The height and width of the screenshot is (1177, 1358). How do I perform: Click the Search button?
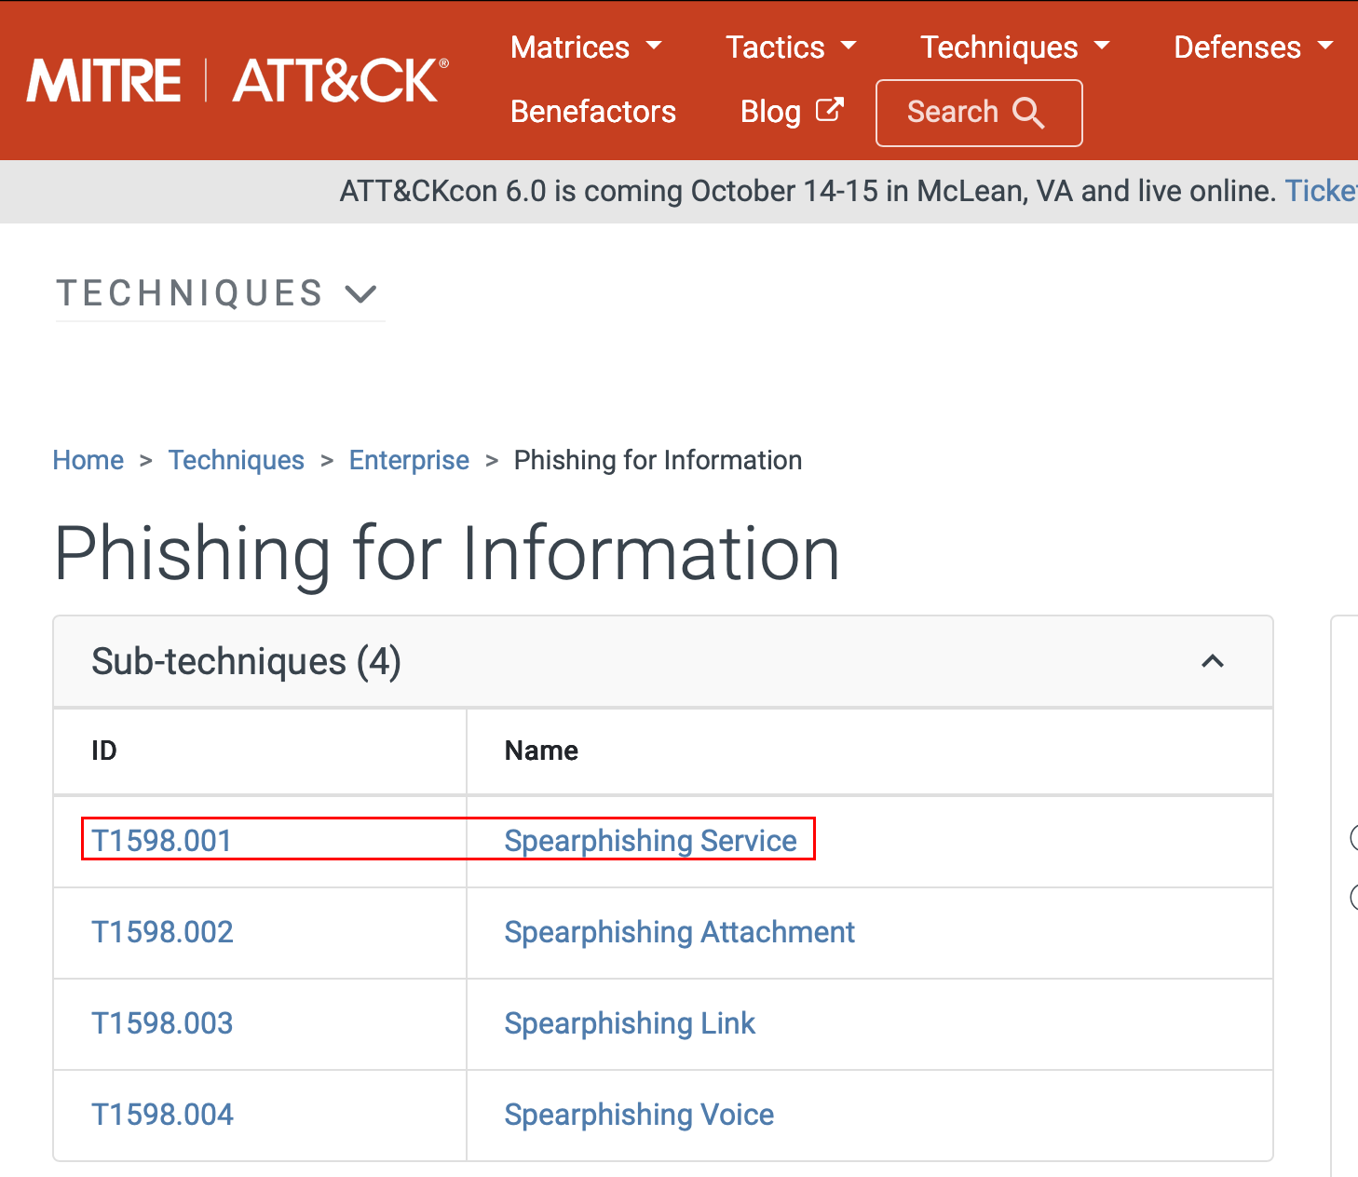(x=979, y=113)
